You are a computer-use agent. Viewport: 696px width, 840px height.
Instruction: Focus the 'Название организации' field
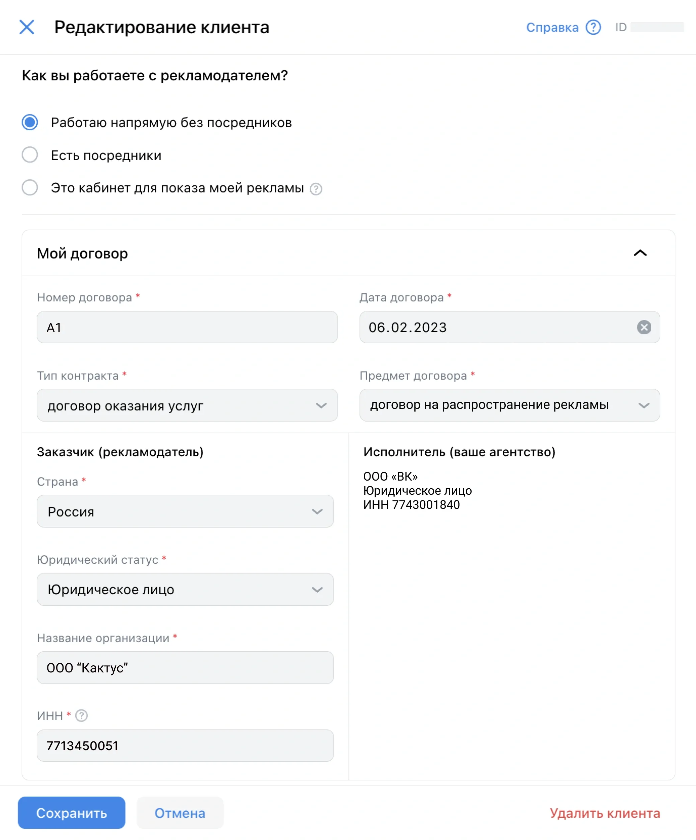185,668
